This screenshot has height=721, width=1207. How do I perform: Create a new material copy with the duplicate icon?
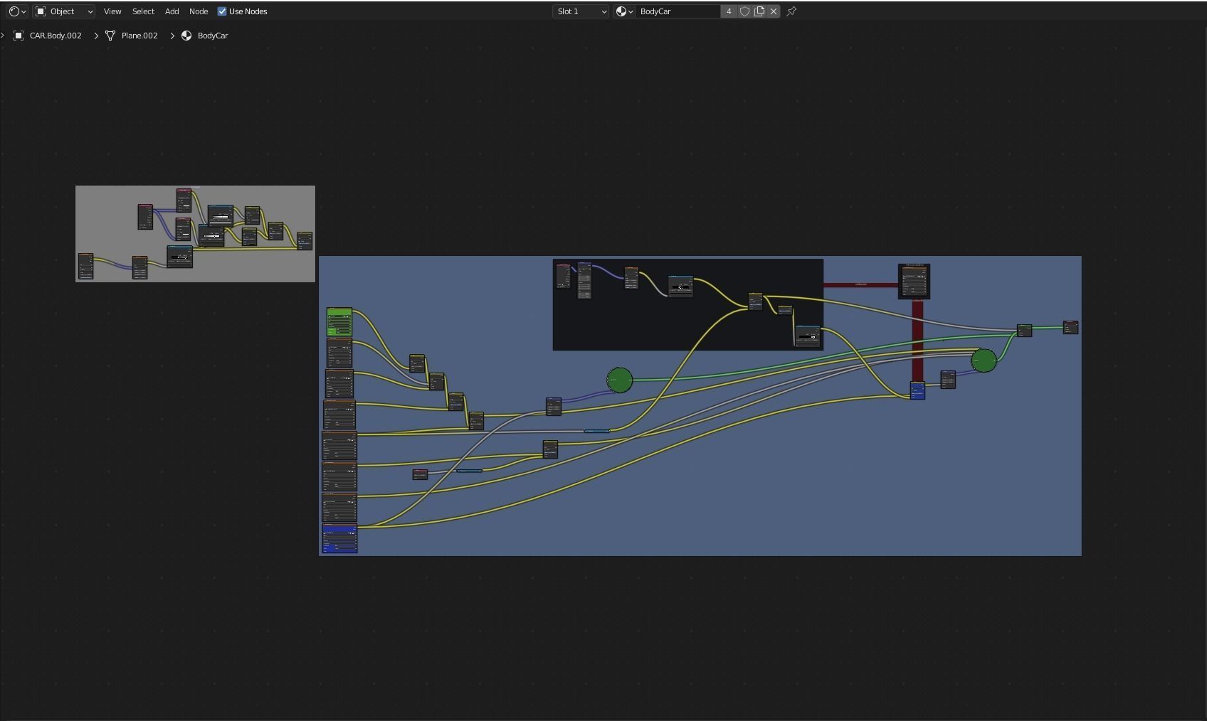coord(759,11)
